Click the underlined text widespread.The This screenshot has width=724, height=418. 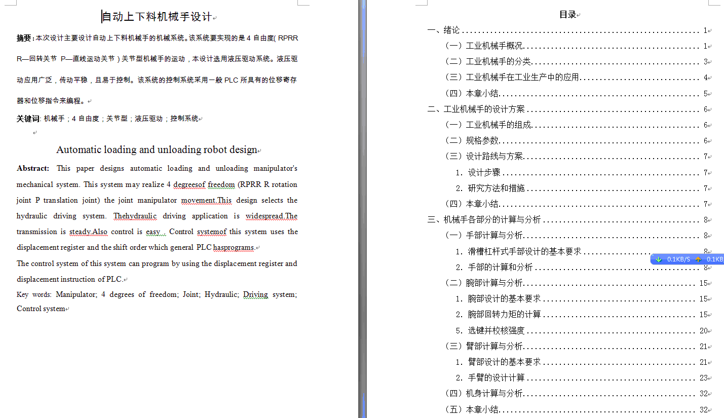click(x=272, y=216)
